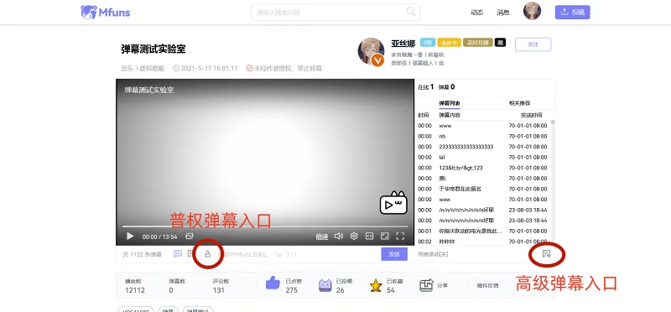Open uploader 亚丝娜 profile name
The height and width of the screenshot is (312, 671).
pos(403,44)
